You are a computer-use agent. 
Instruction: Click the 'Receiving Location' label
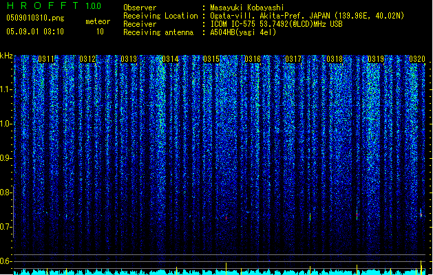(160, 16)
